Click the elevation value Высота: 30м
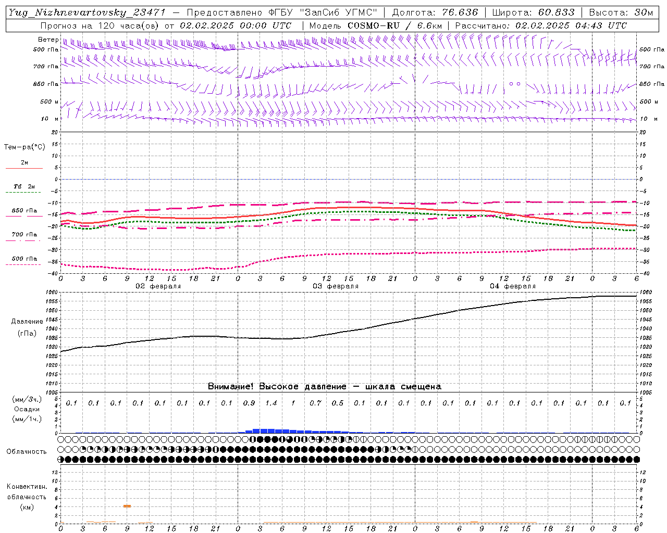Screen dimensions: 667x533 point(621,12)
